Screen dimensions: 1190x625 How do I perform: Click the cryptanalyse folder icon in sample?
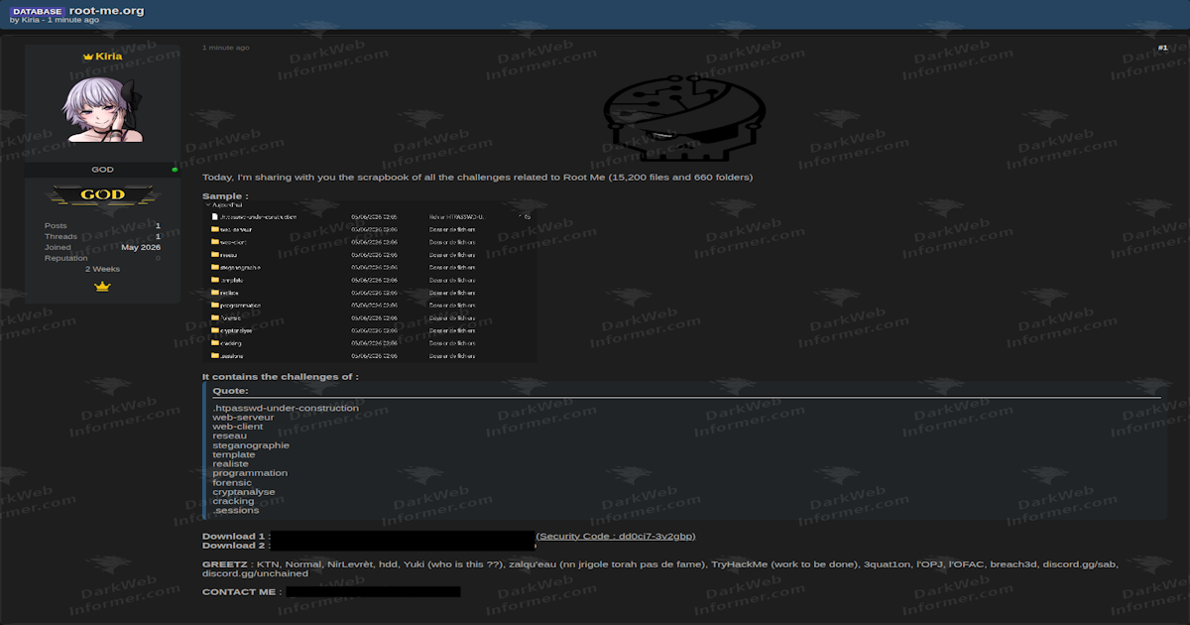point(214,330)
